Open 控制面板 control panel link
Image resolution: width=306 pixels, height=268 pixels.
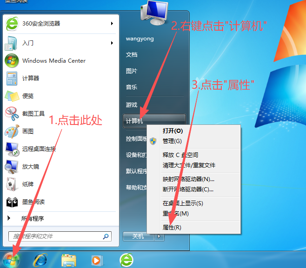[136, 139]
